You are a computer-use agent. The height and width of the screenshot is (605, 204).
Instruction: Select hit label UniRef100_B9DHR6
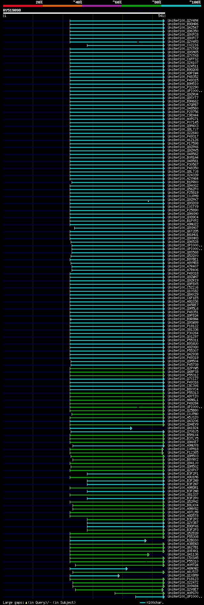(183, 24)
